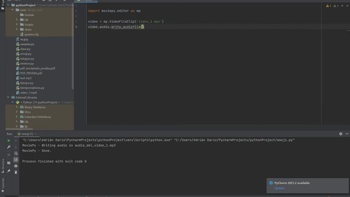The width and height of the screenshot is (350, 197).
Task: Expand Extended Definitions node
Action: tap(17, 117)
